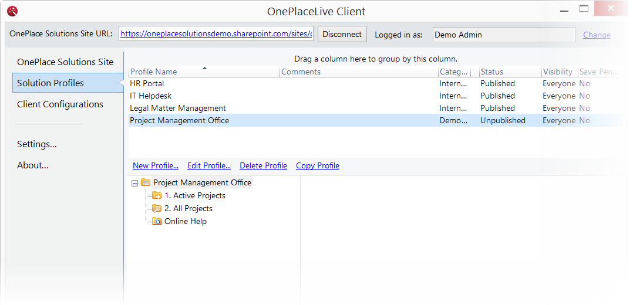
Task: Click the 2. All Projects search folder icon
Action: pos(157,209)
